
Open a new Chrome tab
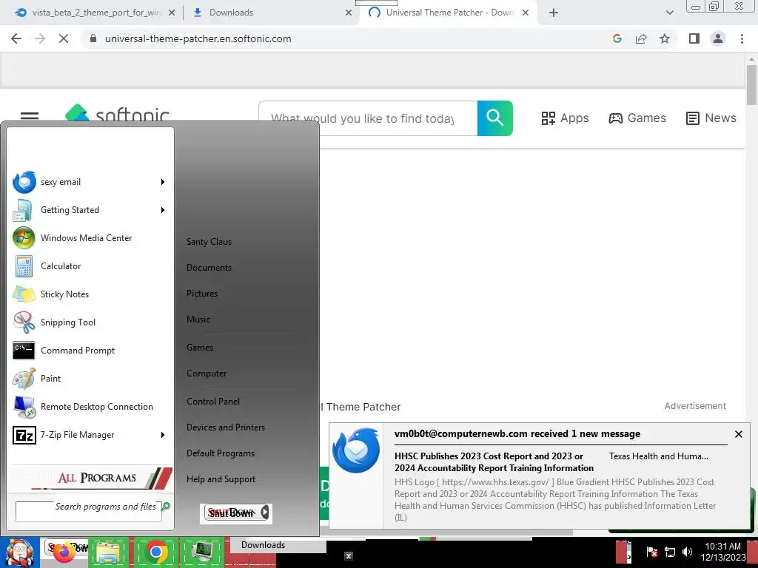point(554,13)
